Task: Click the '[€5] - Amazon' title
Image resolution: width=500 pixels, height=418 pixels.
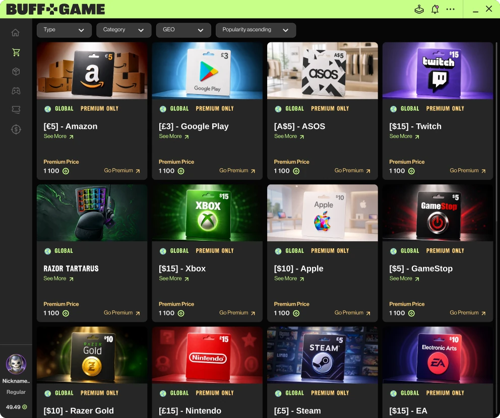Action: [x=71, y=126]
